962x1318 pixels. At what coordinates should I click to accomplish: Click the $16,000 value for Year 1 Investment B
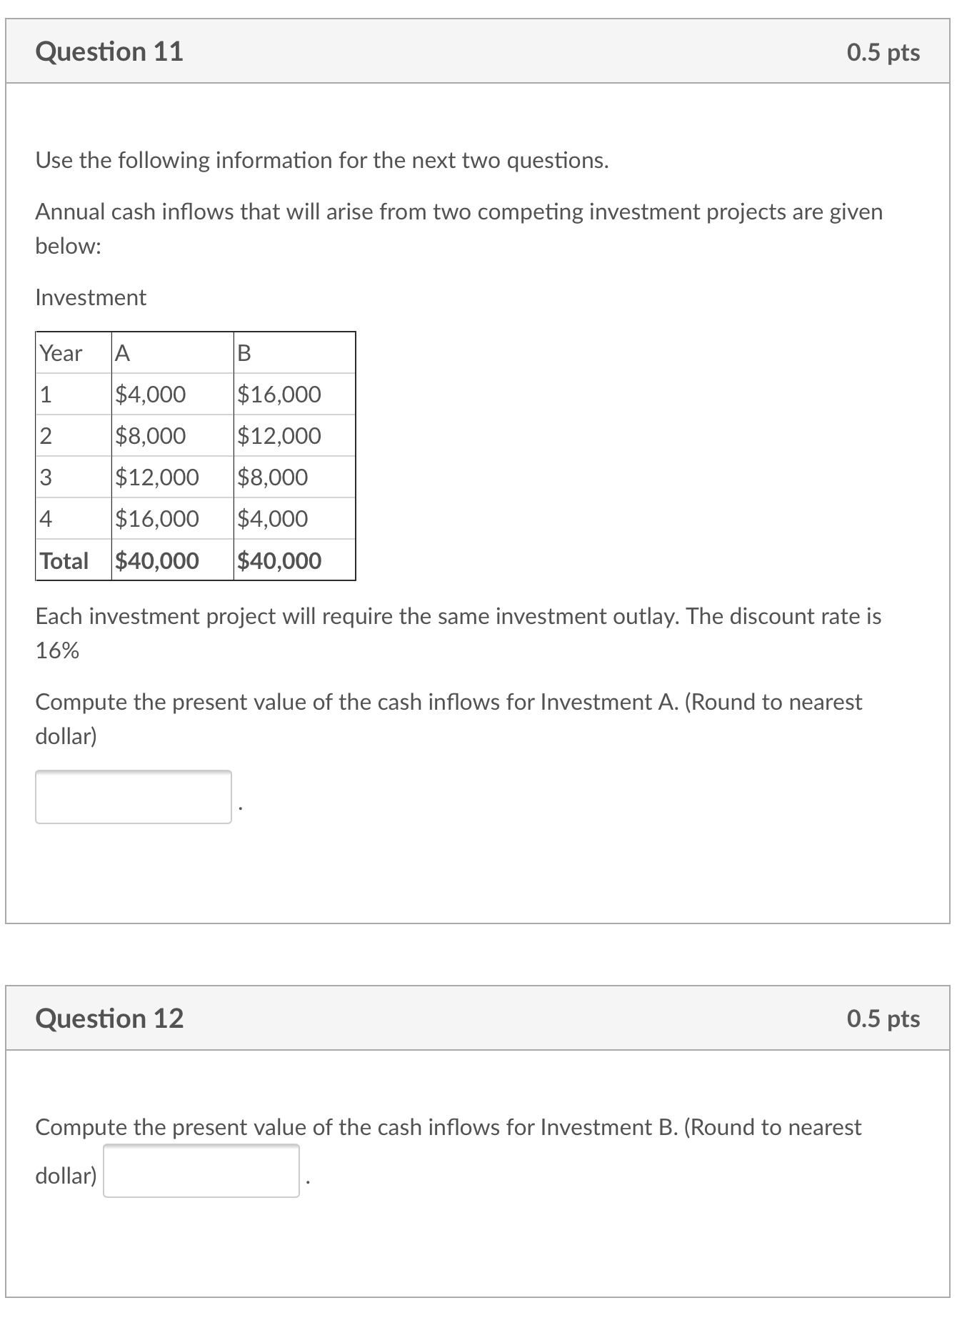(x=279, y=394)
